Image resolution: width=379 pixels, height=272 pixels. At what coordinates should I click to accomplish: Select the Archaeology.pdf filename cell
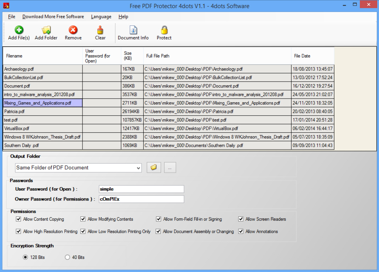pos(43,69)
